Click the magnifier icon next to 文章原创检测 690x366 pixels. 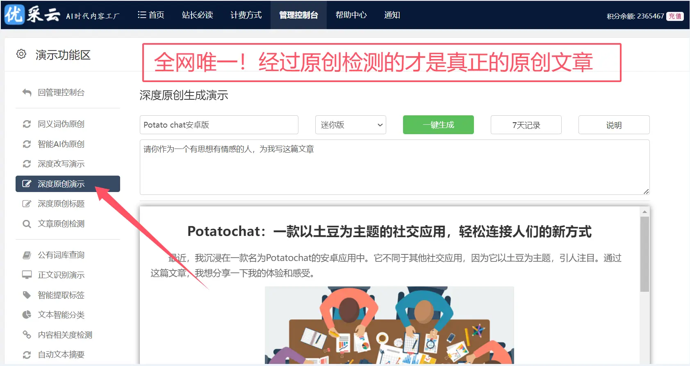tap(27, 224)
